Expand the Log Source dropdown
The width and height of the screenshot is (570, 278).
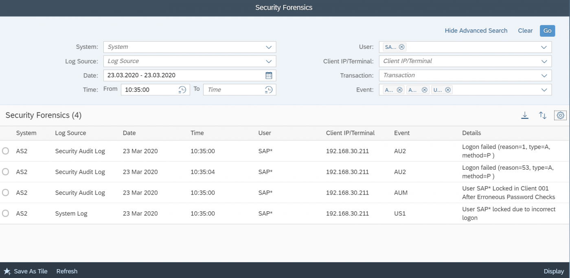268,61
